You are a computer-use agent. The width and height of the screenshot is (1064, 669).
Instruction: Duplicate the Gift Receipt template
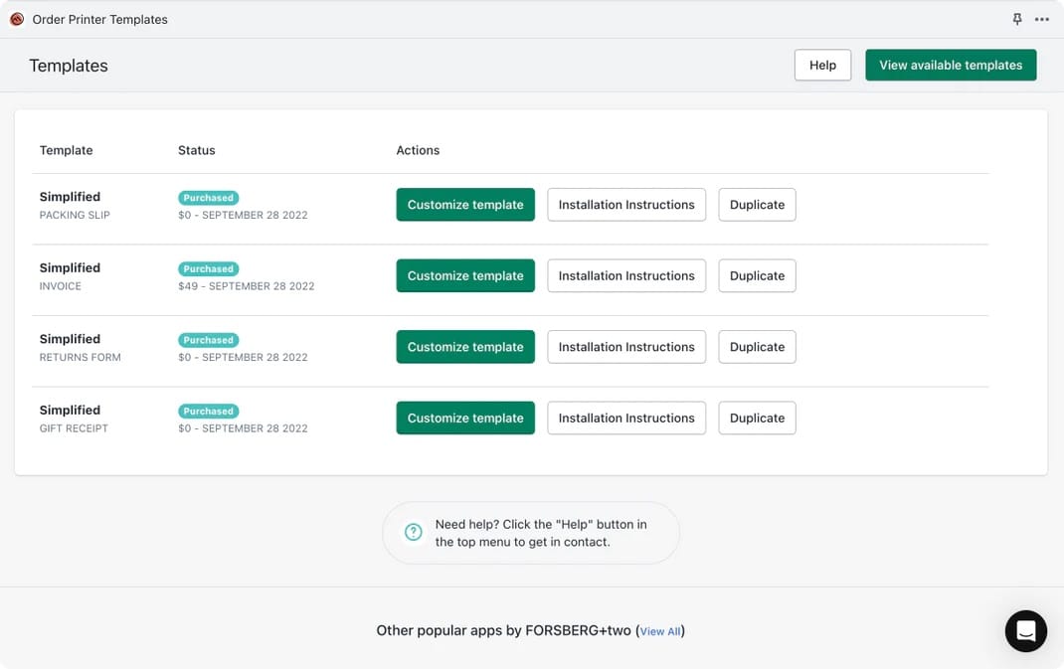pyautogui.click(x=758, y=418)
